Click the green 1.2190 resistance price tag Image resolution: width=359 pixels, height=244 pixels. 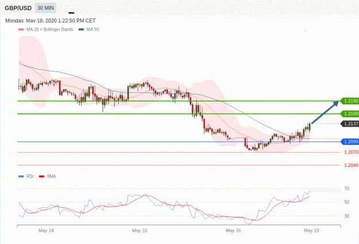(350, 101)
